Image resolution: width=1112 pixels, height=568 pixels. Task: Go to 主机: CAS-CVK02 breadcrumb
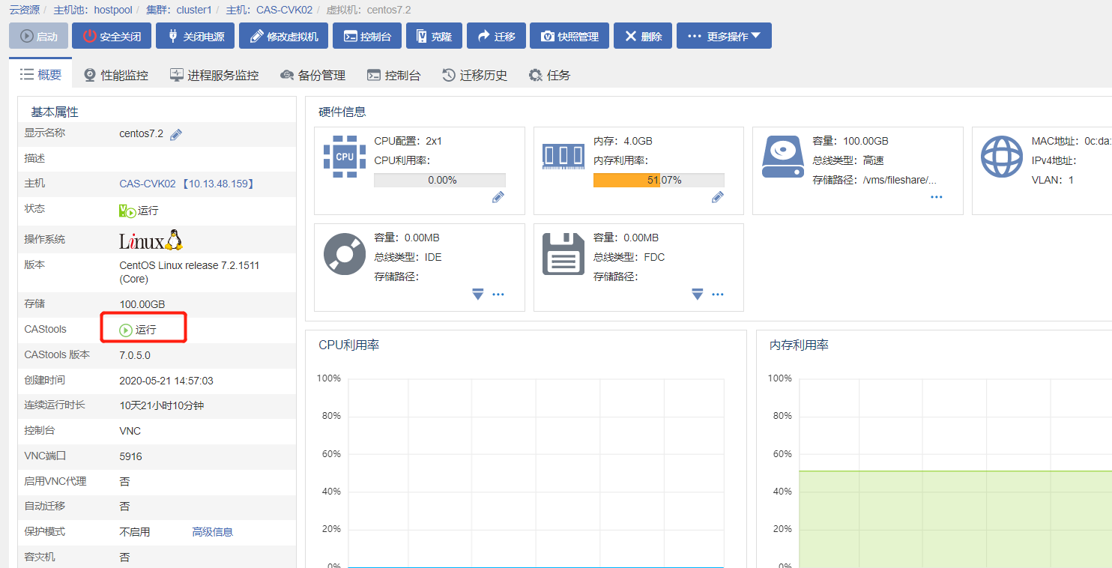[x=269, y=10]
